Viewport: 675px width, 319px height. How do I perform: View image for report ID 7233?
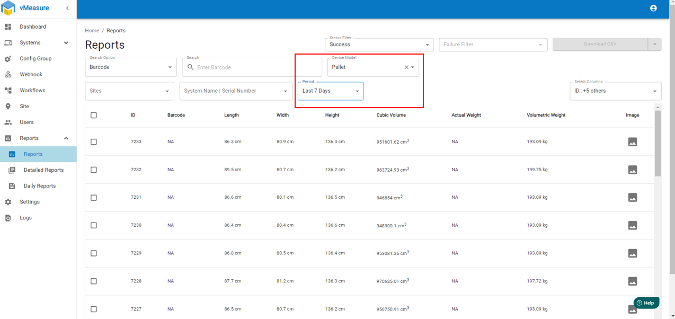coord(632,142)
